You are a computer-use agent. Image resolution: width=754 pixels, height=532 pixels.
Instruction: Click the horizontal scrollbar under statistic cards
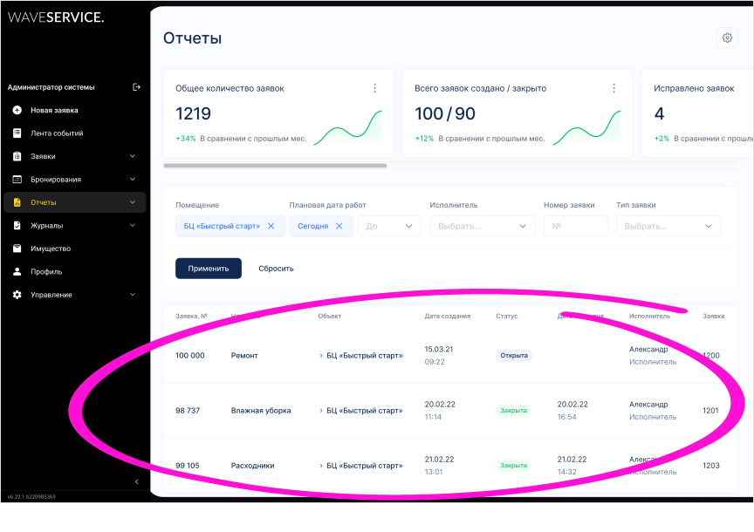(275, 165)
